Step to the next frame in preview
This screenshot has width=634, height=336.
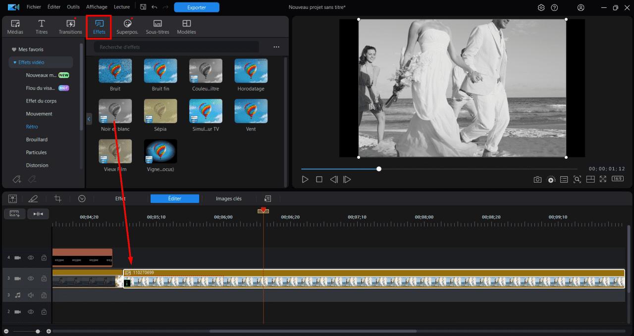pyautogui.click(x=347, y=179)
